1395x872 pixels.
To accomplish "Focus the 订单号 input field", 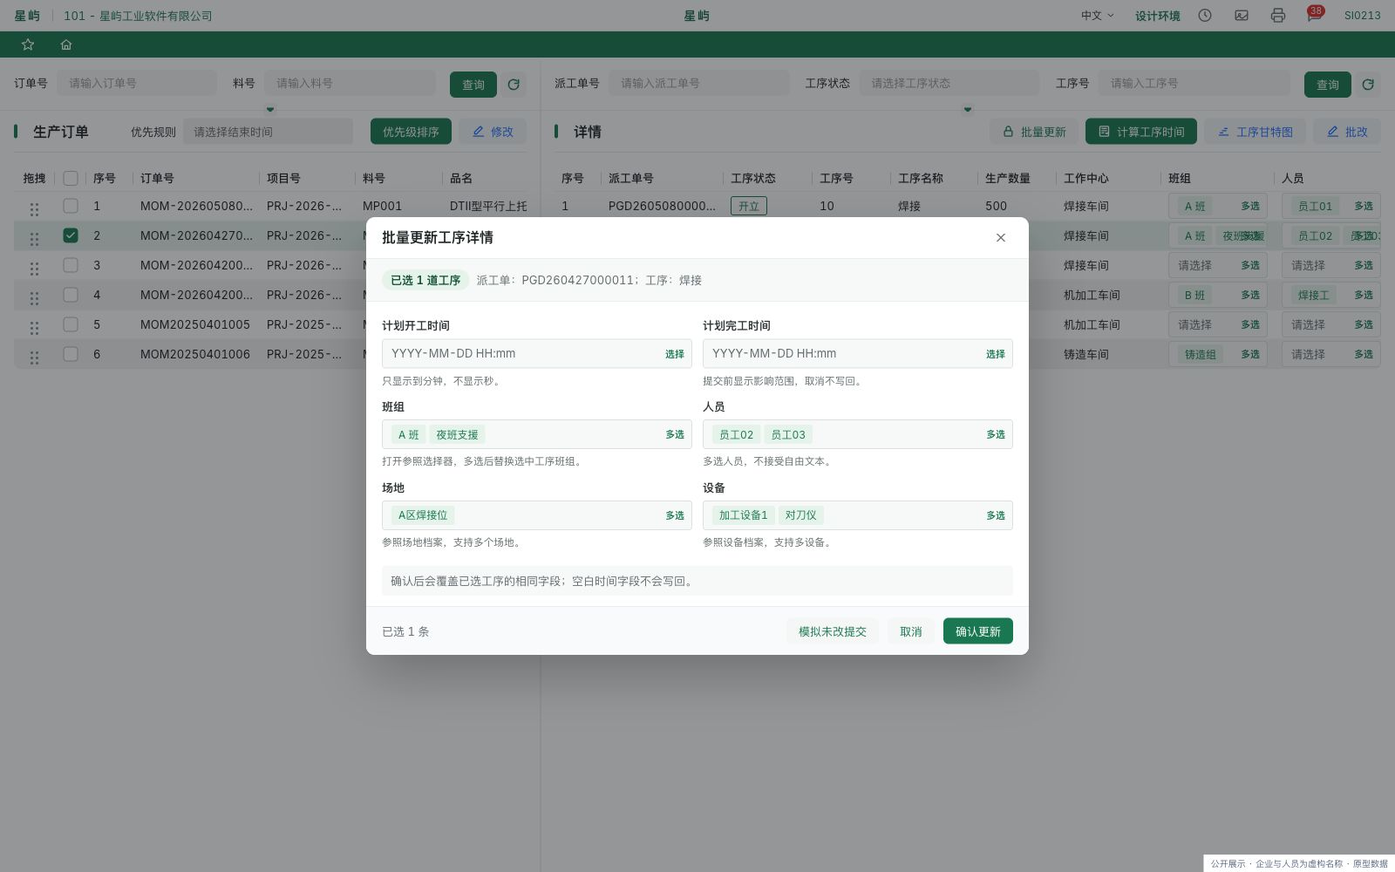I will 137,83.
